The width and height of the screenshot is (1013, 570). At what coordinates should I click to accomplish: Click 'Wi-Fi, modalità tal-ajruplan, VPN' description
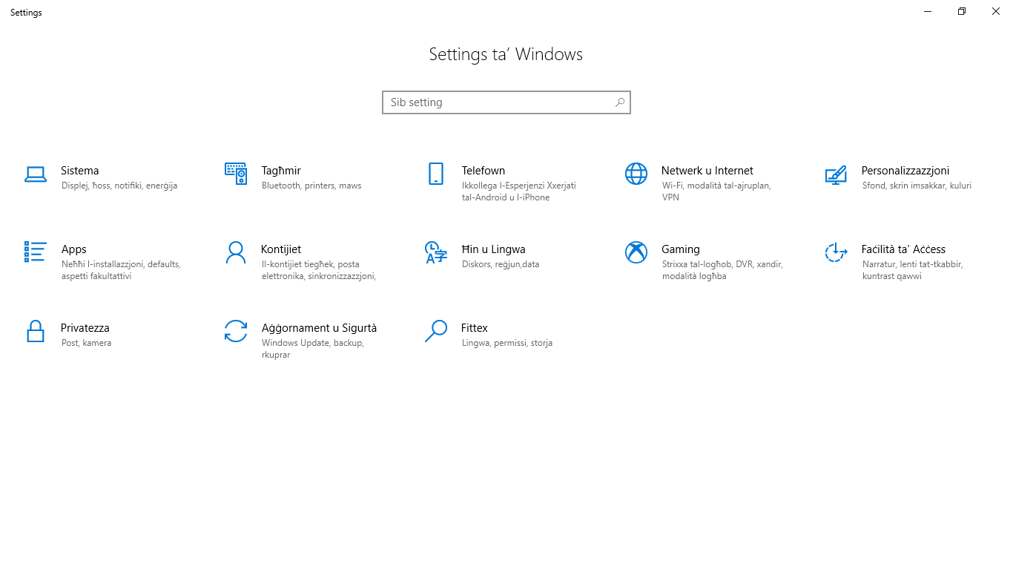click(x=716, y=191)
